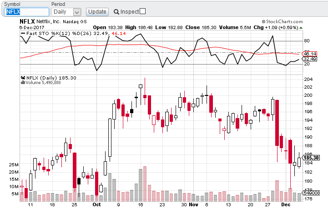
Task: Click the 20 stochastic level label
Action: coord(307,64)
